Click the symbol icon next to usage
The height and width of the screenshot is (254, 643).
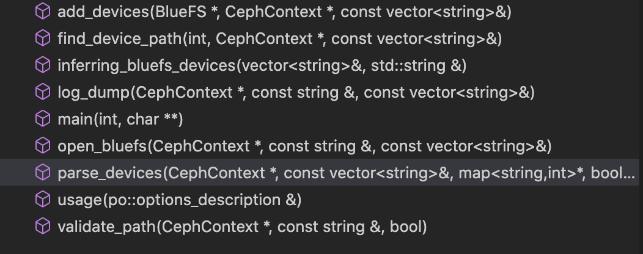(42, 200)
